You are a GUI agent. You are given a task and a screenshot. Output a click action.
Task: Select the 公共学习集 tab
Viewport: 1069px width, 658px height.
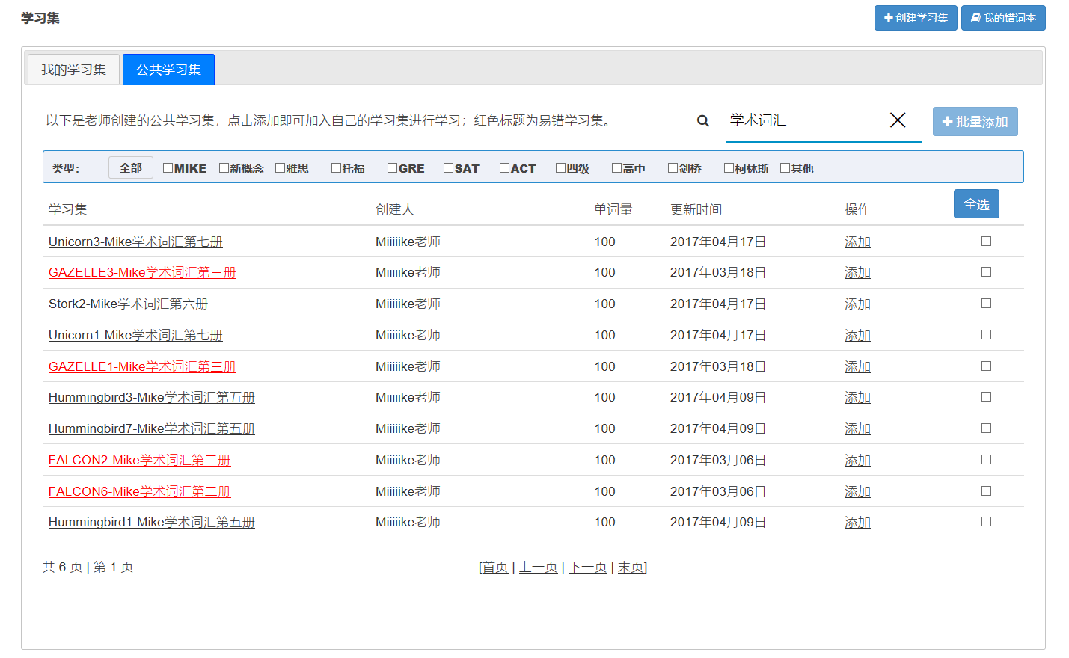(168, 70)
